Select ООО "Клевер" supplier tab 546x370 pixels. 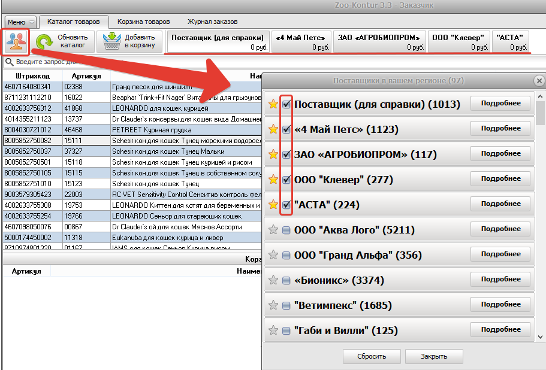[458, 42]
